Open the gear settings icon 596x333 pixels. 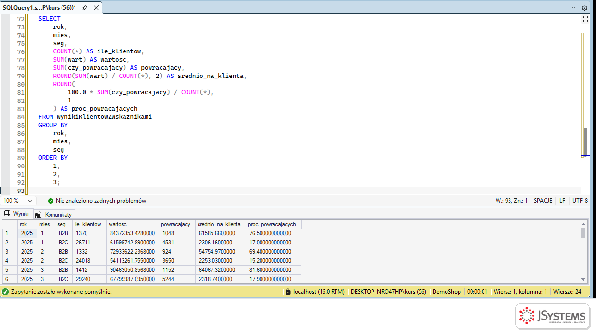584,8
